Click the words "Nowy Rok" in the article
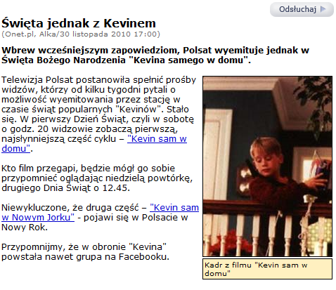336x290 pixels. tap(25, 227)
